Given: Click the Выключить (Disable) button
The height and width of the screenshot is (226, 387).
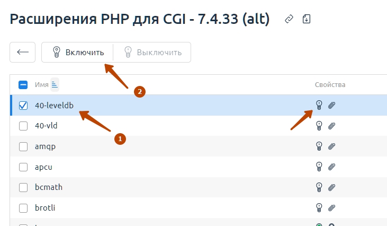Looking at the screenshot, I should click(x=152, y=52).
